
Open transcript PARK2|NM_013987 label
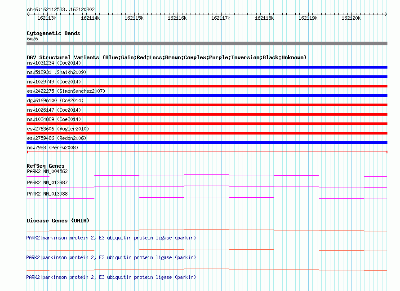point(47,183)
